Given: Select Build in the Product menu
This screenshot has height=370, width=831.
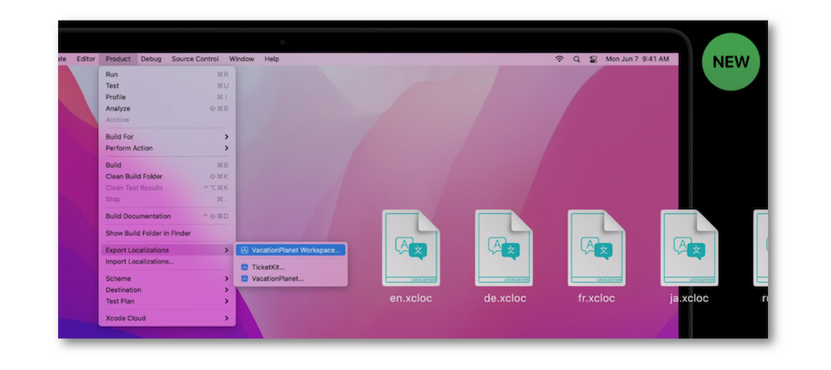Looking at the screenshot, I should pos(167,165).
